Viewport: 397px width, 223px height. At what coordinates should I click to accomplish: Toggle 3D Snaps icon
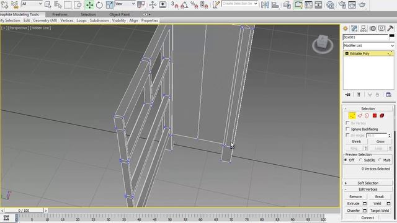174,4
